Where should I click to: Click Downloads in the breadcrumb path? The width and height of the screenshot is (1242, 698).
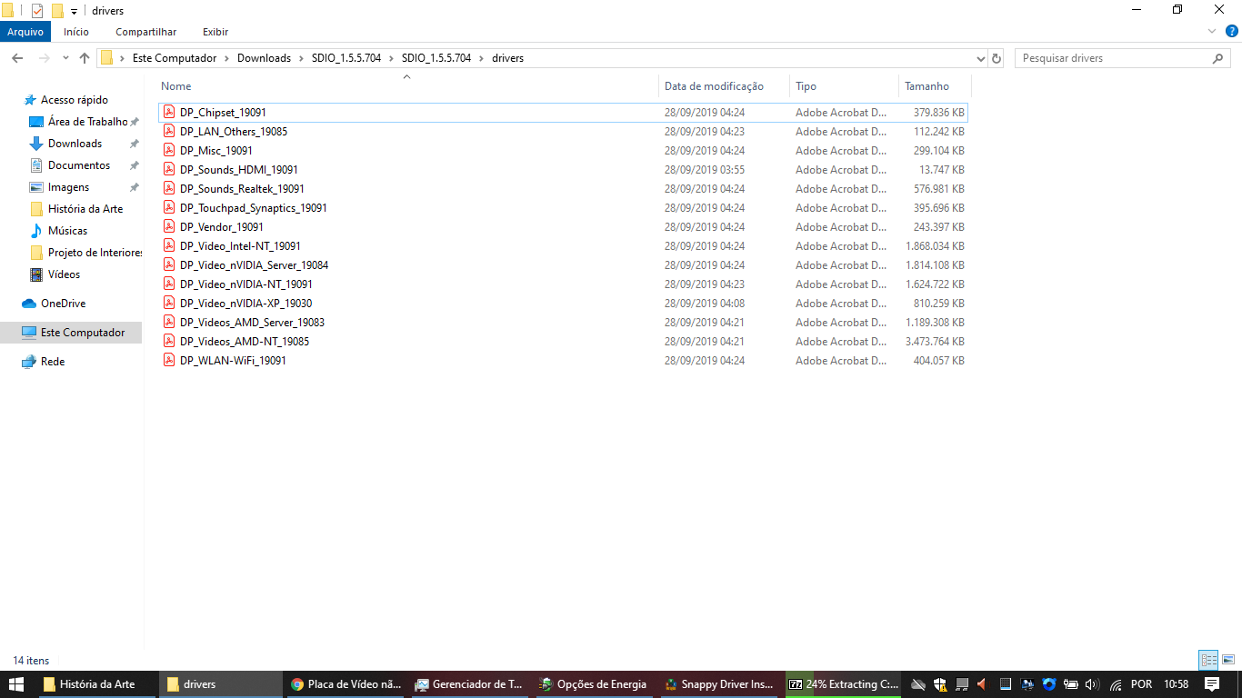(264, 58)
